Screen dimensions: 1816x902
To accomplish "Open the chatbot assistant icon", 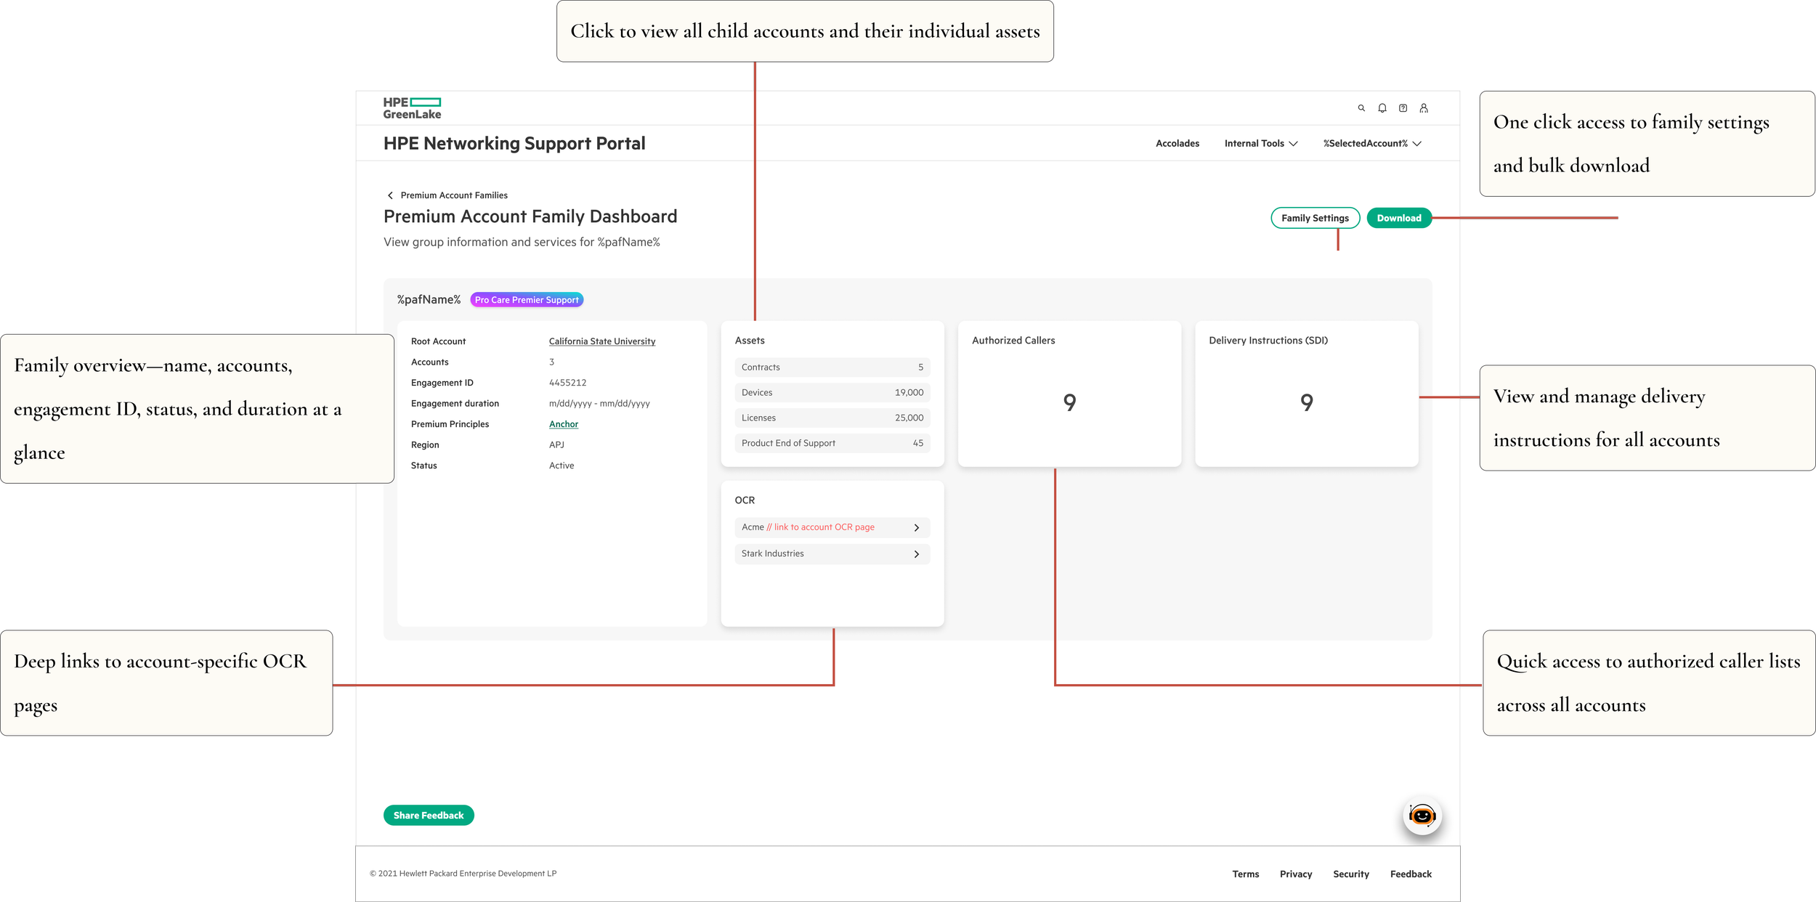I will (1422, 816).
